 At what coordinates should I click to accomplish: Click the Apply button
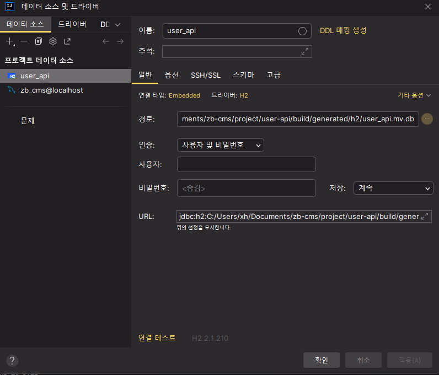[x=410, y=360]
